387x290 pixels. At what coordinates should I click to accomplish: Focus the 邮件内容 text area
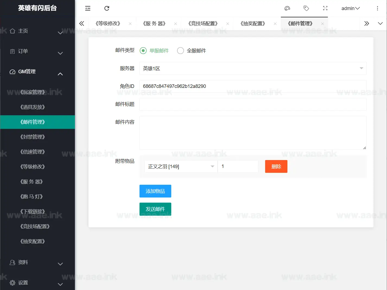253,133
